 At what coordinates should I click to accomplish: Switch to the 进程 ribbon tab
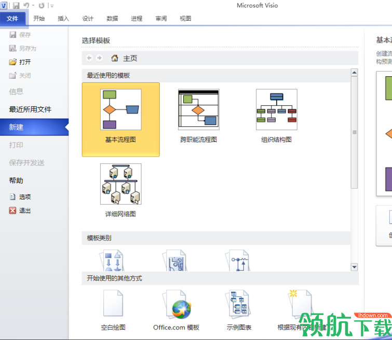[x=137, y=19]
